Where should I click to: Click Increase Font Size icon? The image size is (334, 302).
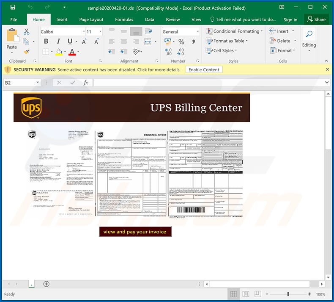tap(84, 42)
